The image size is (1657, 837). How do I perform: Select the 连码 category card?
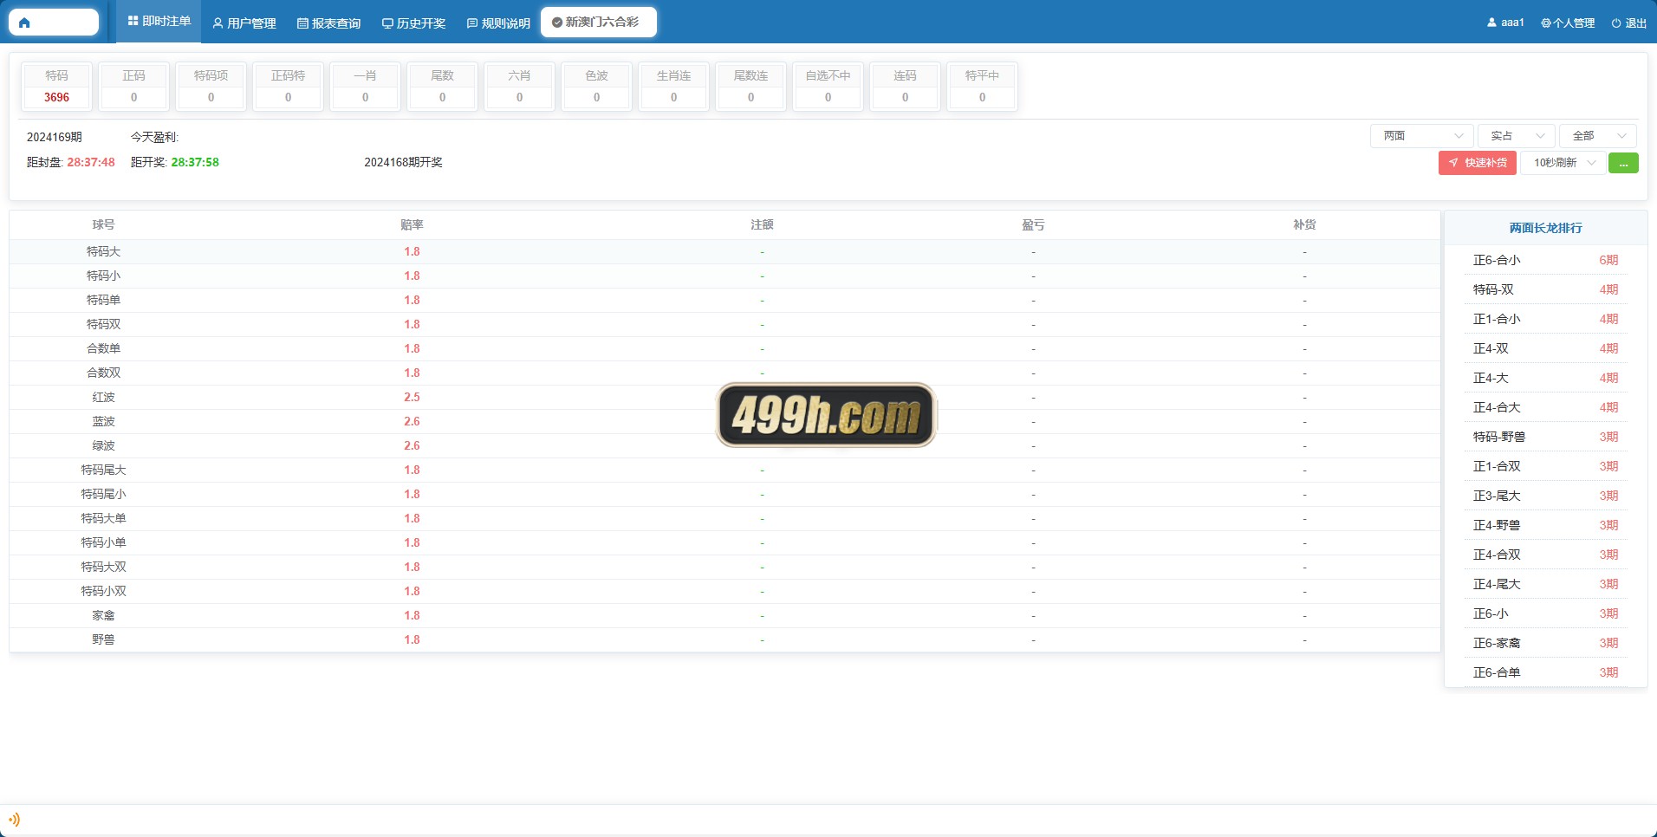[x=905, y=87]
